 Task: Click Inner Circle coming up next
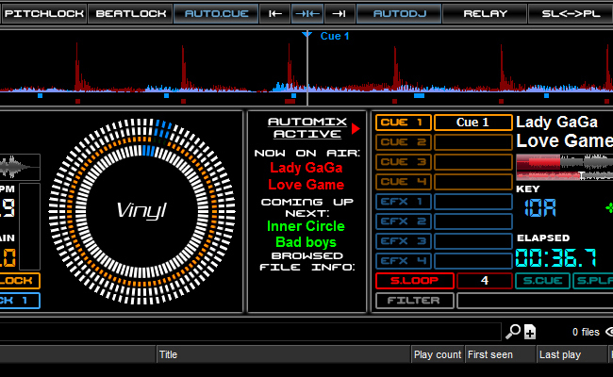click(x=306, y=226)
